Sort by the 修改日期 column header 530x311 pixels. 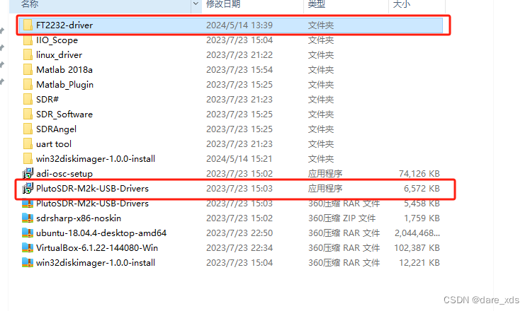[223, 4]
